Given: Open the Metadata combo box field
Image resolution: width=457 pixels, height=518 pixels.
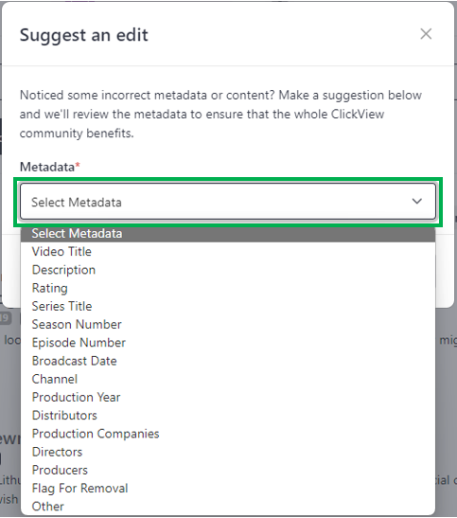Looking at the screenshot, I should click(228, 202).
